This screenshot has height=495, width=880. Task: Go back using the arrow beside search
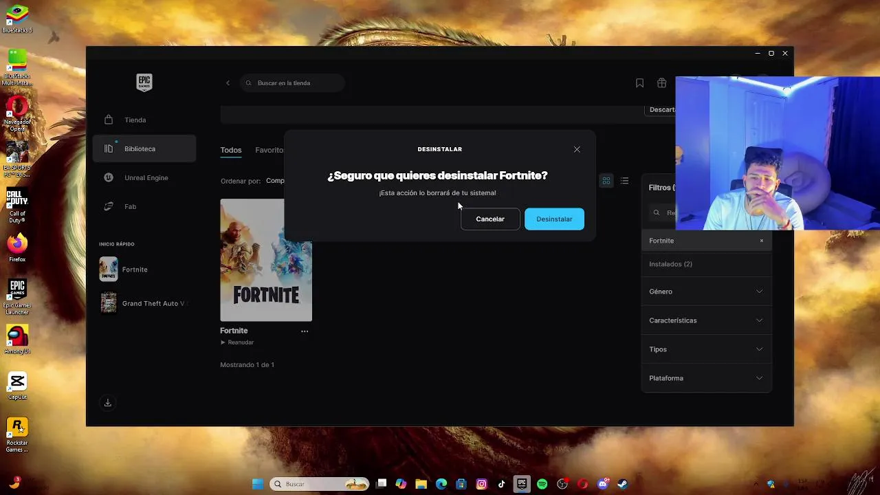(228, 83)
